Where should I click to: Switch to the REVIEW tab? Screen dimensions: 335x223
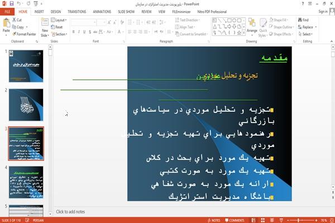146,12
